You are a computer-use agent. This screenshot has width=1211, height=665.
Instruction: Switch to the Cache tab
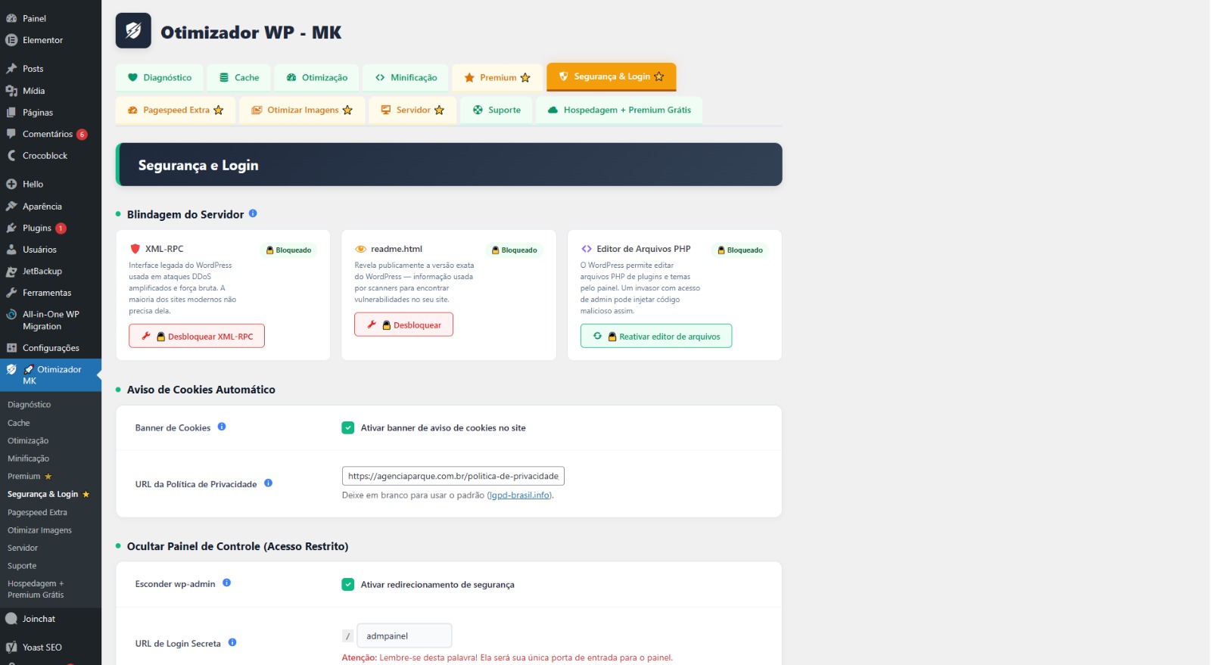coord(239,77)
